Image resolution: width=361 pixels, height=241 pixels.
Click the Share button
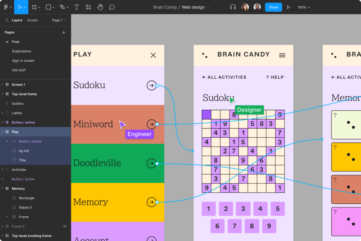click(273, 7)
